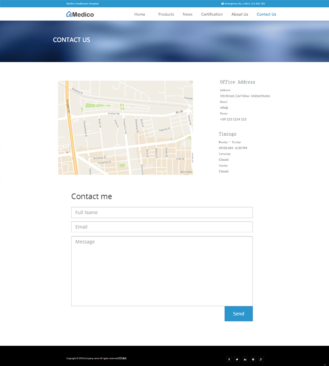Select About Us in navigation
This screenshot has width=329, height=366.
pyautogui.click(x=239, y=14)
